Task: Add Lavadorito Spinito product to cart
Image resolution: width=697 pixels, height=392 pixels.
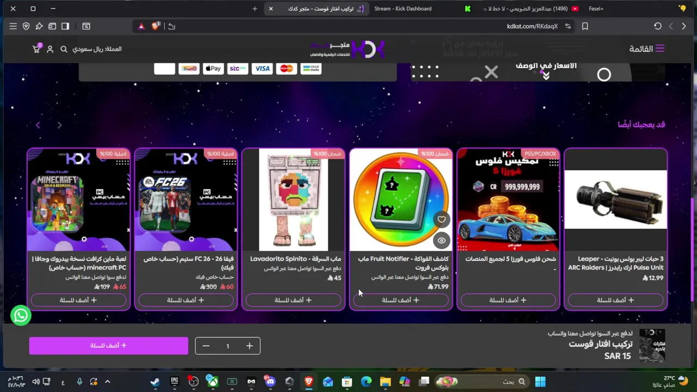Action: [x=293, y=300]
